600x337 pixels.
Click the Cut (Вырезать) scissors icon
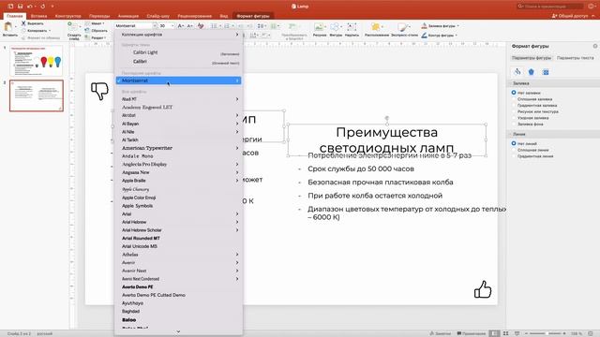click(23, 23)
